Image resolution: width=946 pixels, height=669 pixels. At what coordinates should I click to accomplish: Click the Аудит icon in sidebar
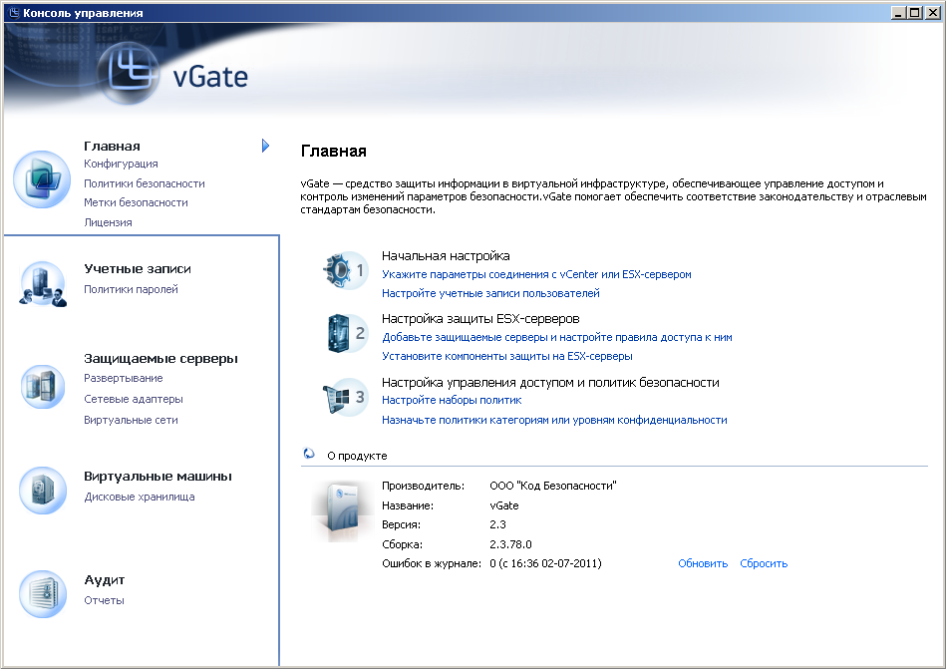42,594
